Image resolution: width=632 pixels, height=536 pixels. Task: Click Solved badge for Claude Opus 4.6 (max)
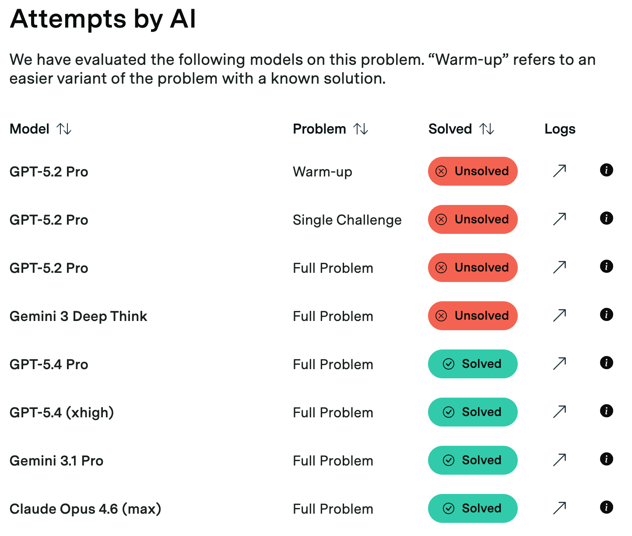473,508
